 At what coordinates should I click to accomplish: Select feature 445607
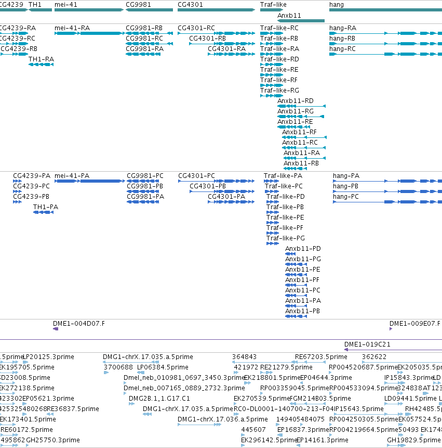[x=253, y=430]
